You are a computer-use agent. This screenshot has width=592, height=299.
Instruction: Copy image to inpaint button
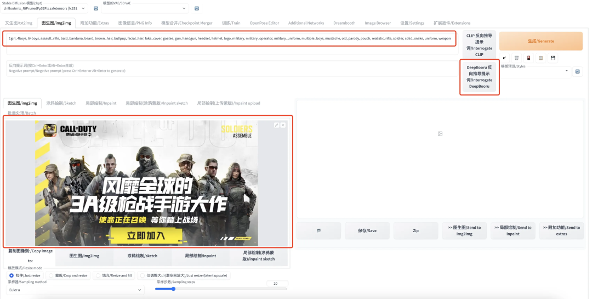(x=200, y=256)
